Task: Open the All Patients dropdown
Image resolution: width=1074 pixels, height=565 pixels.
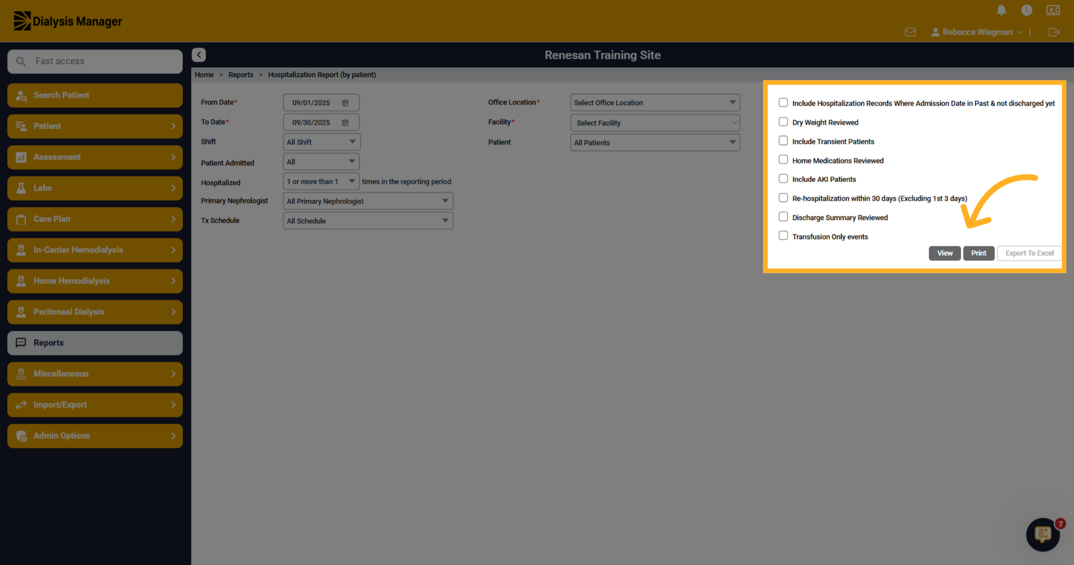Action: [x=655, y=142]
